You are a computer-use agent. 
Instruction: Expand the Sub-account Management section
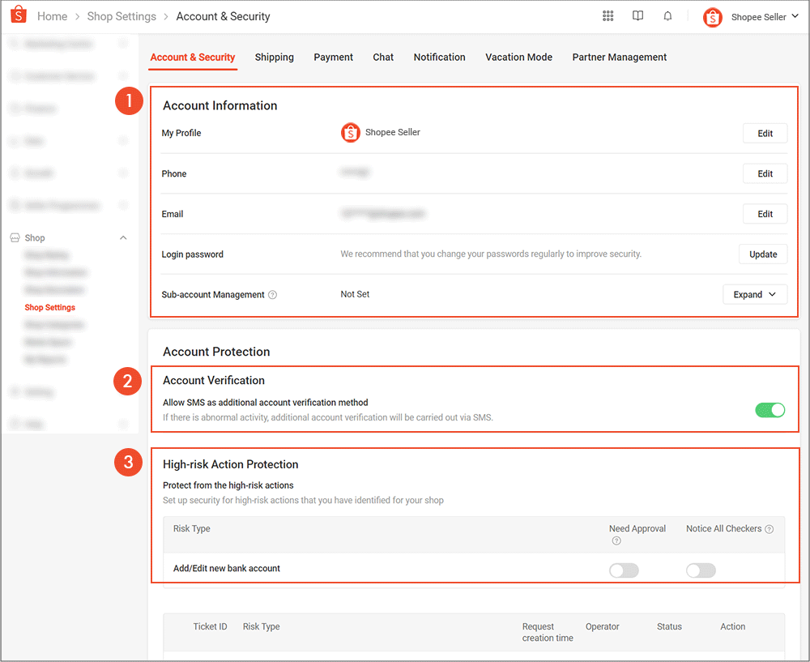coord(755,293)
